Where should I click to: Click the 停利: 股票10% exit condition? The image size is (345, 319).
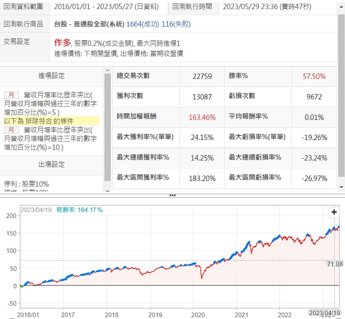tap(26, 184)
